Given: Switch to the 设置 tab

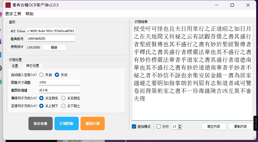Looking at the screenshot, I should [x=15, y=66].
